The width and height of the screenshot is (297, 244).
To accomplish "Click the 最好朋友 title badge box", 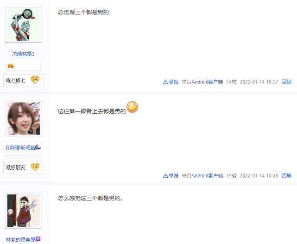I will point(24,167).
